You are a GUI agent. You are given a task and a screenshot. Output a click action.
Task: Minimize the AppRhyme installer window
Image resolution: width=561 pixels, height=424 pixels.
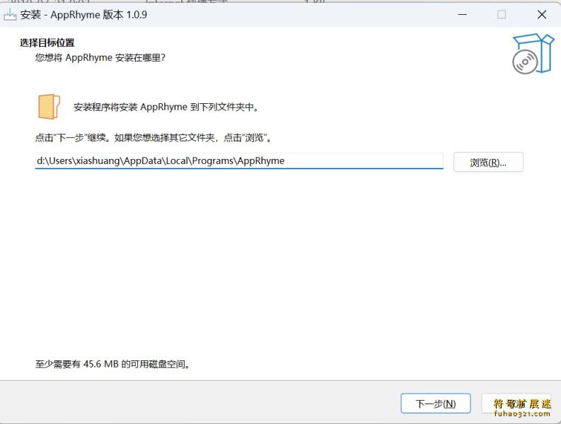[463, 15]
